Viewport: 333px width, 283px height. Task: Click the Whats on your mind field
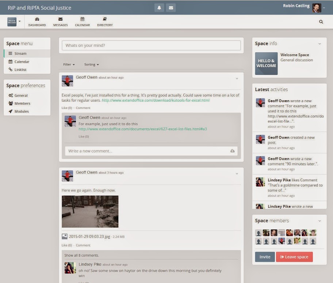[x=151, y=45]
